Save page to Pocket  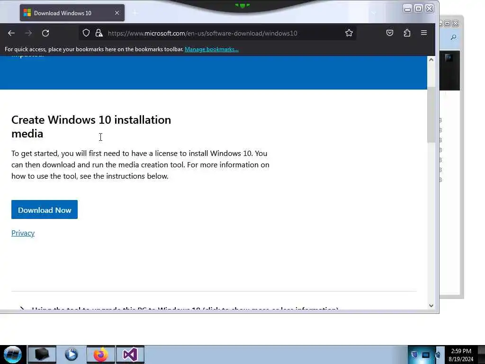click(x=390, y=33)
